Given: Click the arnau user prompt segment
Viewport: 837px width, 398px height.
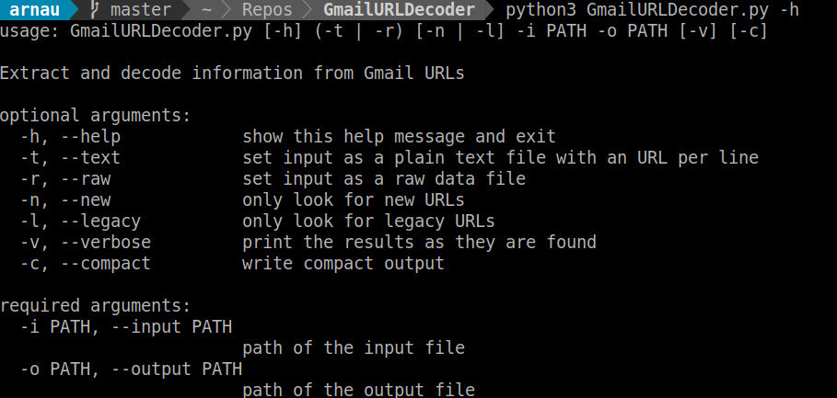Looking at the screenshot, I should click(34, 11).
